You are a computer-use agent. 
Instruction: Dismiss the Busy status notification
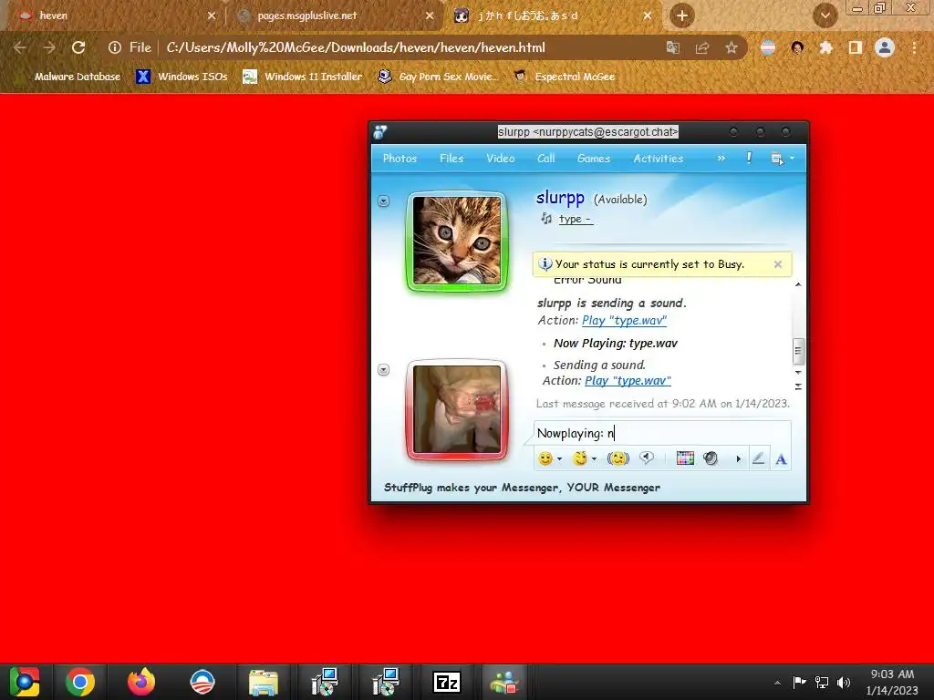pos(778,264)
